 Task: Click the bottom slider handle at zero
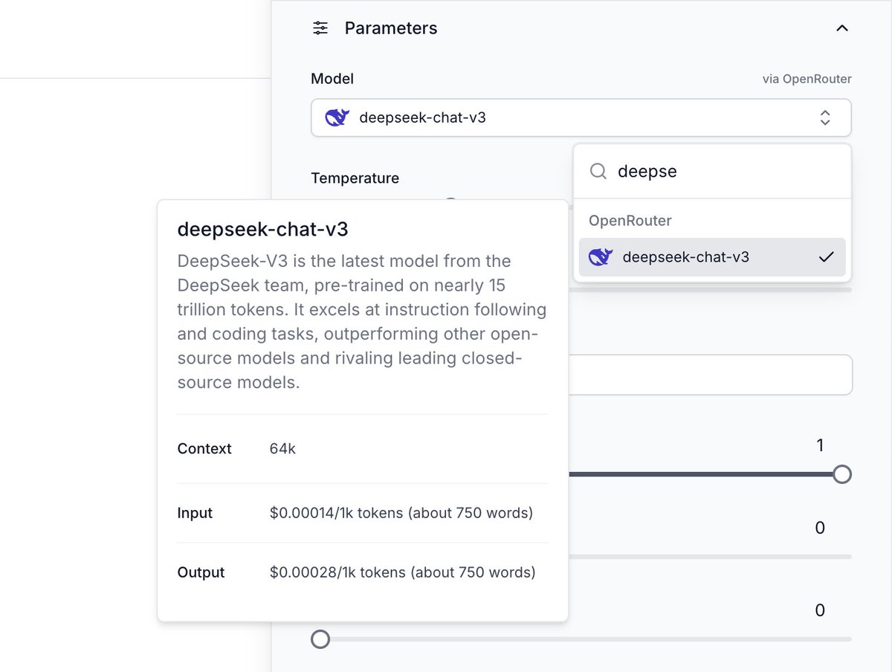tap(320, 639)
